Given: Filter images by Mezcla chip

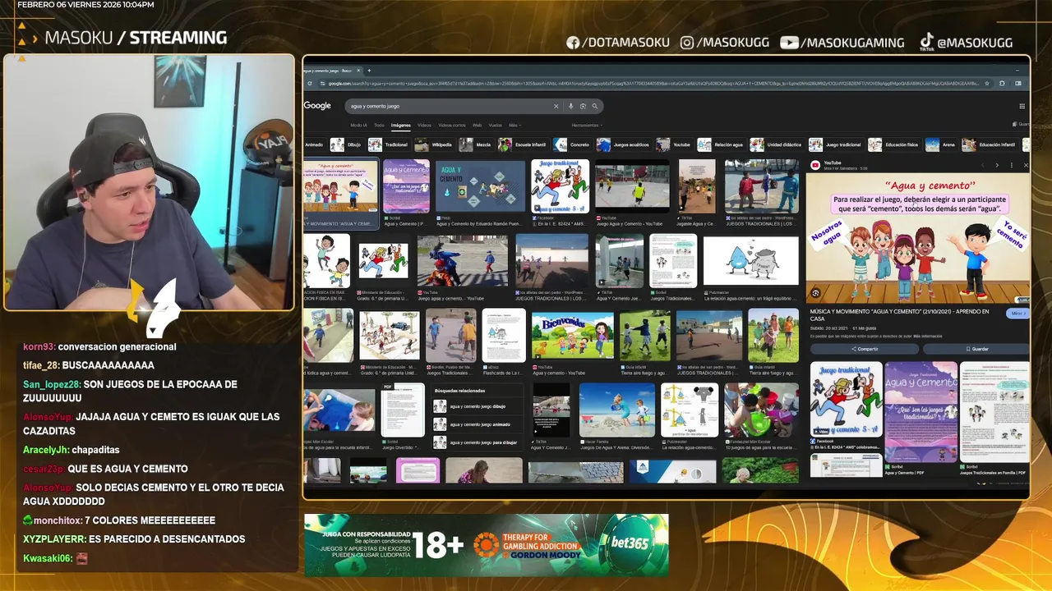Looking at the screenshot, I should click(475, 144).
